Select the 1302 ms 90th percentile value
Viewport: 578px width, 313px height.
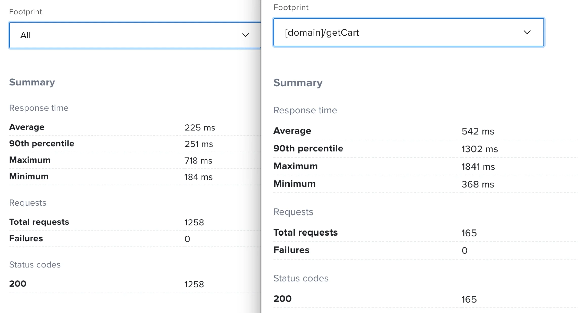tap(480, 149)
